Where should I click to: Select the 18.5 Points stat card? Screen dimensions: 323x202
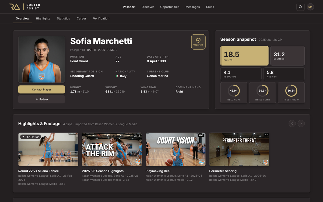[x=244, y=56]
